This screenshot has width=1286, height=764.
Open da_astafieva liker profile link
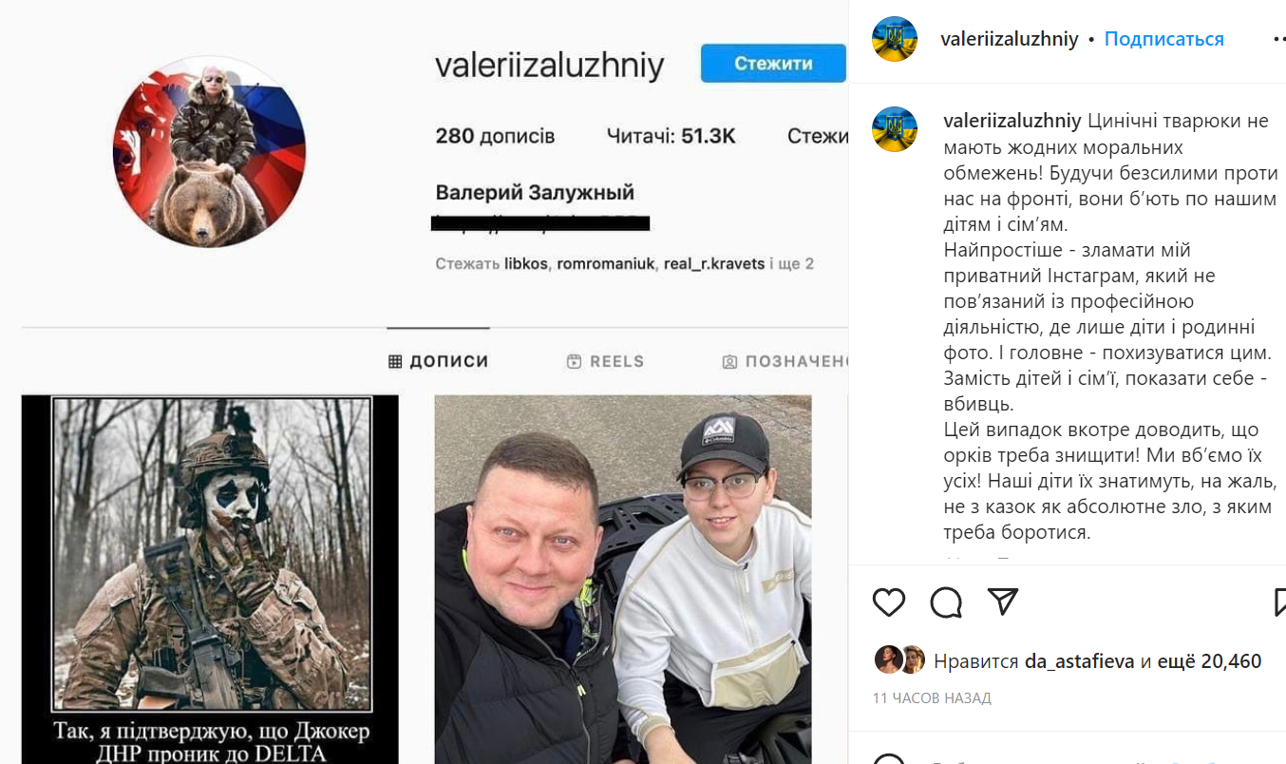click(1080, 661)
